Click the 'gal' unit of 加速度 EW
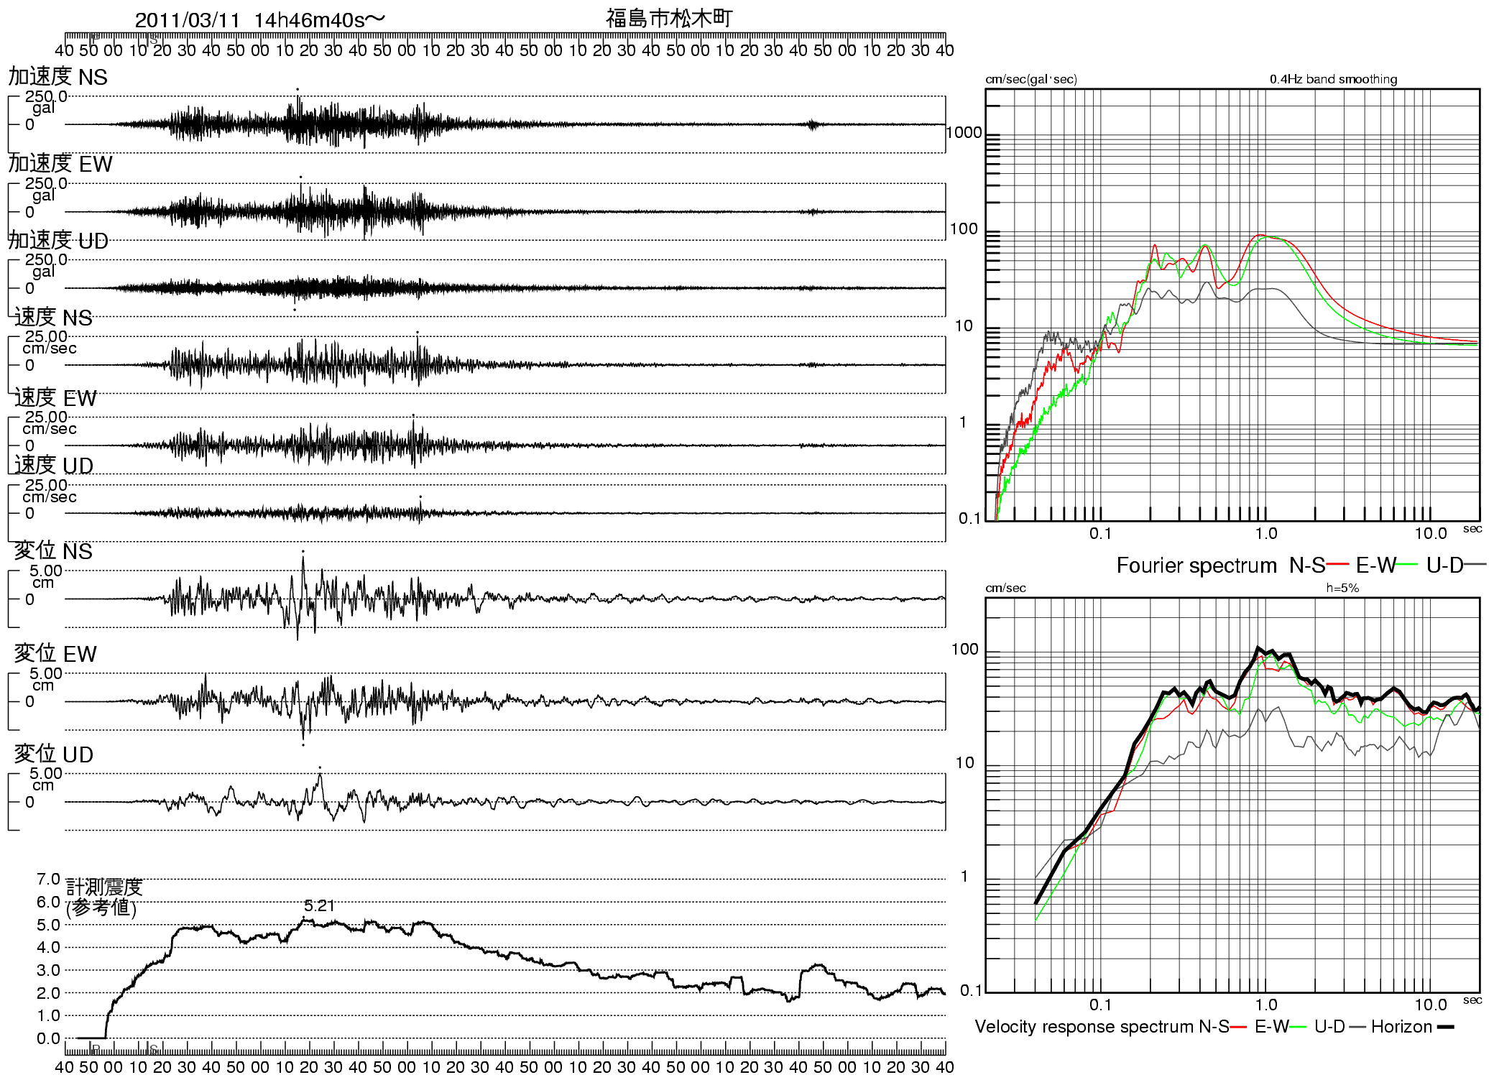Screen dimensions: 1494x1080 coord(43,195)
